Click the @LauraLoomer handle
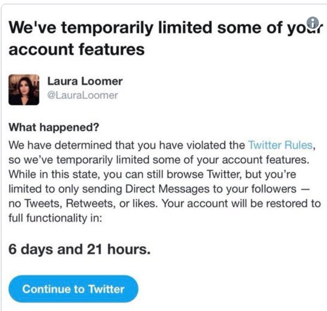This screenshot has width=327, height=311. (x=82, y=95)
